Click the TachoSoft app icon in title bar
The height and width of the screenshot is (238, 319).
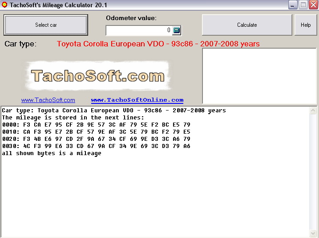[x=4, y=5]
